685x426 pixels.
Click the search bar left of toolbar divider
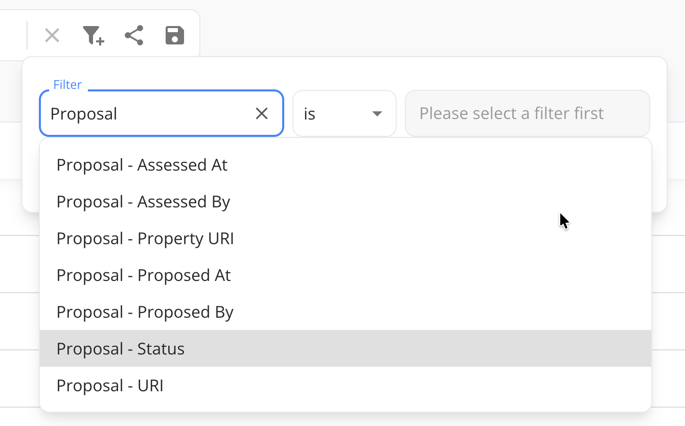13,36
